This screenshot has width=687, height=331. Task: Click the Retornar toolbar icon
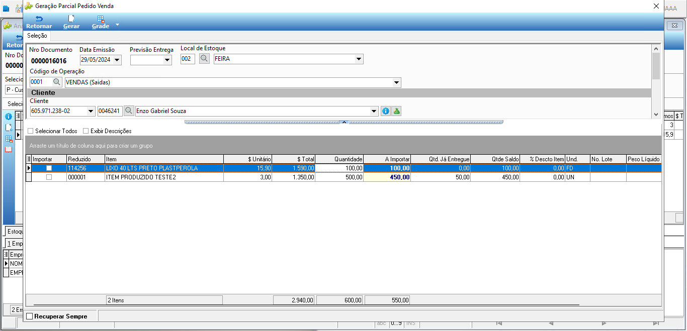point(39,19)
